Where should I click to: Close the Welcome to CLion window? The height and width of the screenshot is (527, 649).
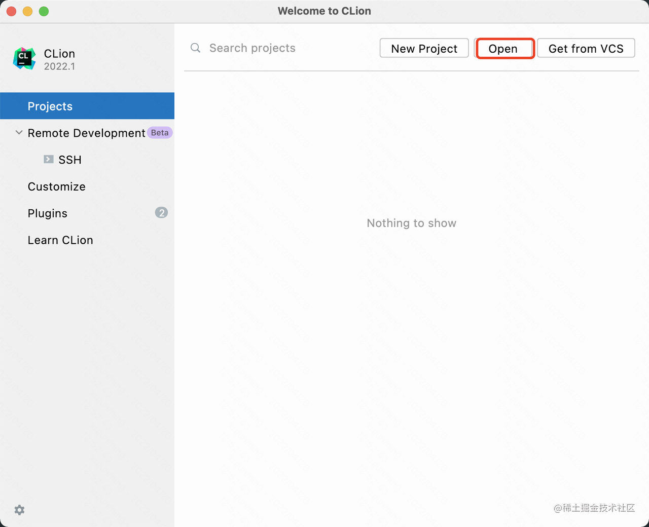11,11
